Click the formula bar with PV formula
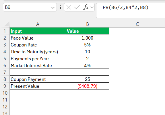 [x=131, y=11]
